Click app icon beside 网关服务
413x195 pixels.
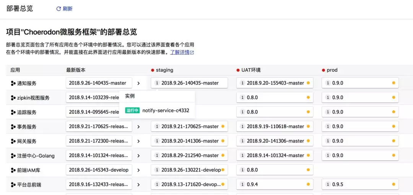click(x=13, y=141)
